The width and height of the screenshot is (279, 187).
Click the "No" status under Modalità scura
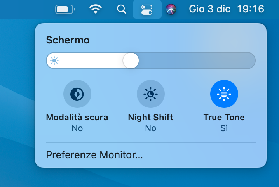77,128
